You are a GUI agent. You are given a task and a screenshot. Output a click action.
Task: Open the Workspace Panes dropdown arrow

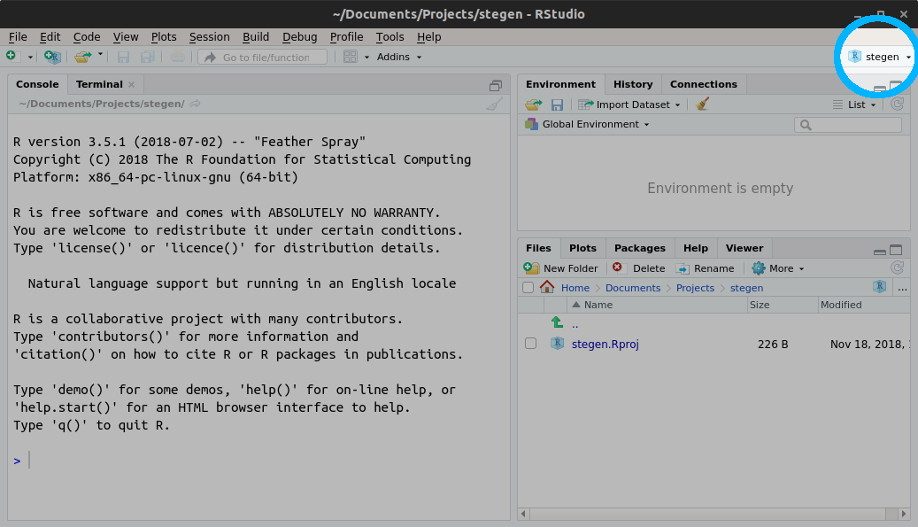click(367, 58)
